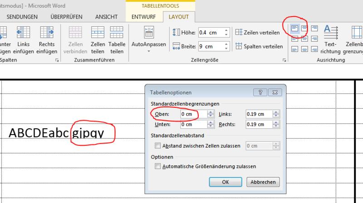Click Spalten verteilen in the ribbon
The width and height of the screenshot is (363, 203).
[259, 46]
